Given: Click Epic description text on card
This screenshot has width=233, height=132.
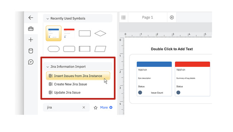Looking at the screenshot, I should [144, 78].
